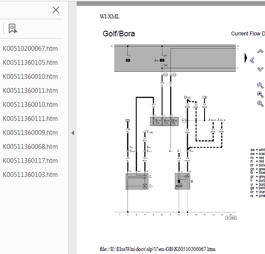This screenshot has width=265, height=254.
Task: Open bookmark K00511360011.htm
Action: point(30,91)
